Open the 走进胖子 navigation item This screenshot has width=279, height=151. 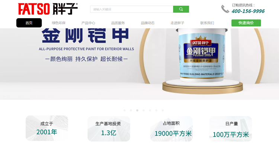pos(177,23)
